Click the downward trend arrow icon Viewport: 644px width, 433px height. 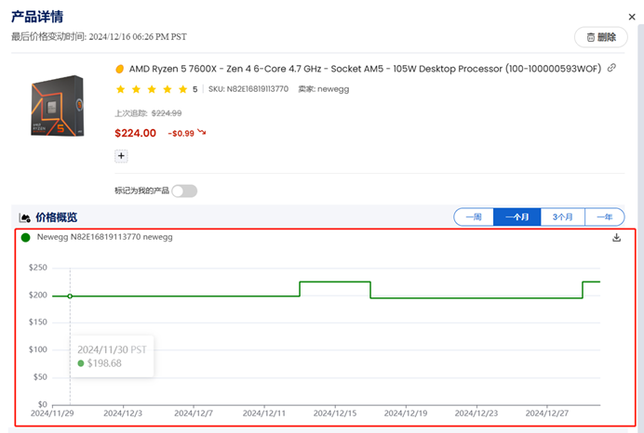coord(201,132)
